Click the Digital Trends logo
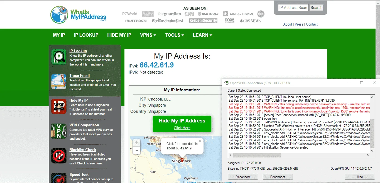The width and height of the screenshot is (380, 183). [x=238, y=14]
